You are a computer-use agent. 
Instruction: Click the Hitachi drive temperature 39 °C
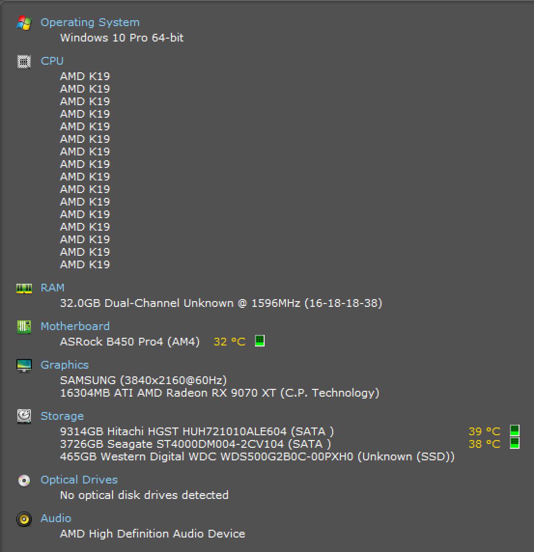[x=485, y=431]
